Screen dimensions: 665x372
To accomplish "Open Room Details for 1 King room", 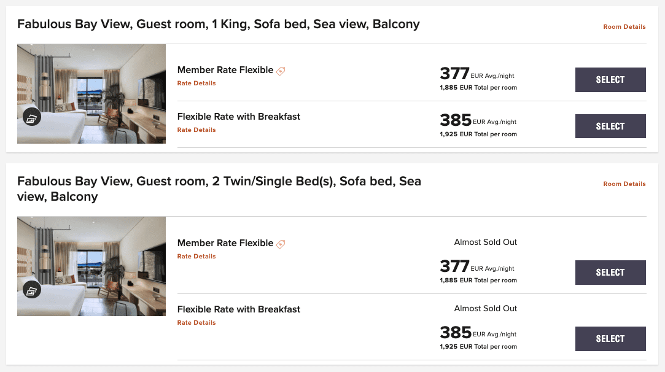I will 624,27.
